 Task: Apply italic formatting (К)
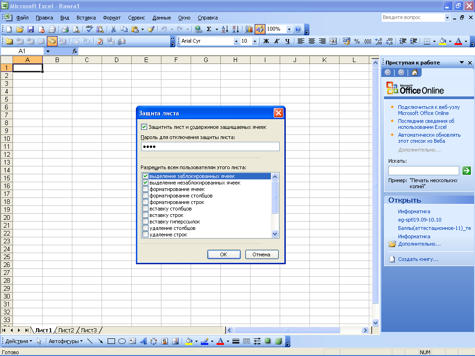pos(277,41)
